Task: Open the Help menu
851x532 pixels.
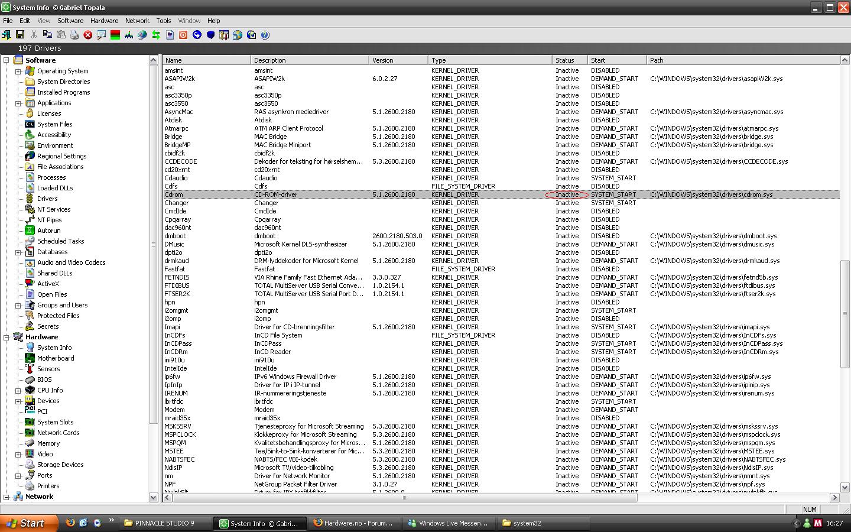Action: [x=214, y=21]
